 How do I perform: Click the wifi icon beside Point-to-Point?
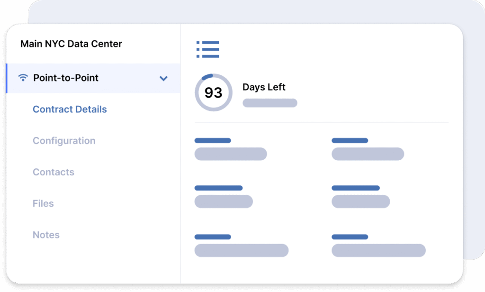(23, 77)
